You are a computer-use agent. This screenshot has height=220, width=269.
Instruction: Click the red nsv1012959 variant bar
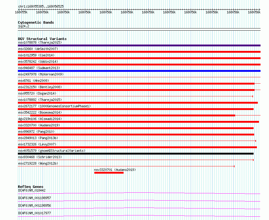(x=139, y=58)
